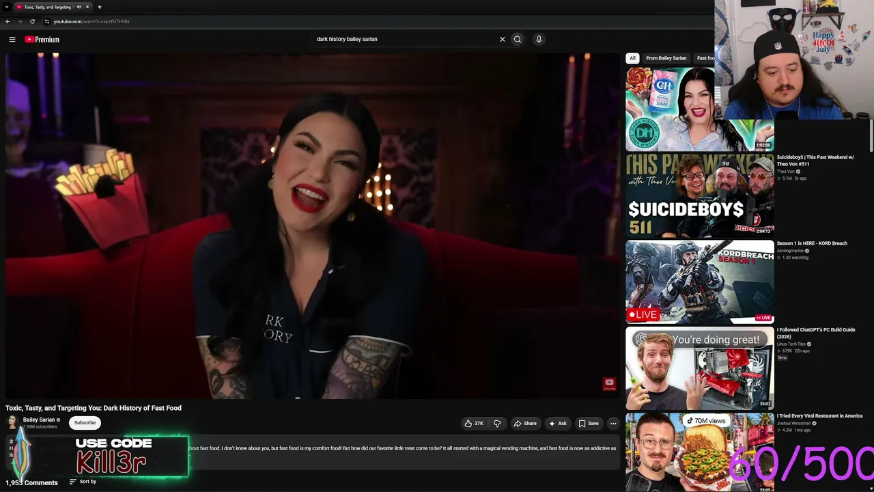Open Bailey Sarian channel avatar

[x=12, y=423]
